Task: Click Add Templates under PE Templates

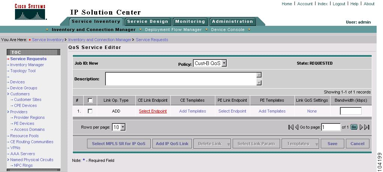Action: [272, 111]
